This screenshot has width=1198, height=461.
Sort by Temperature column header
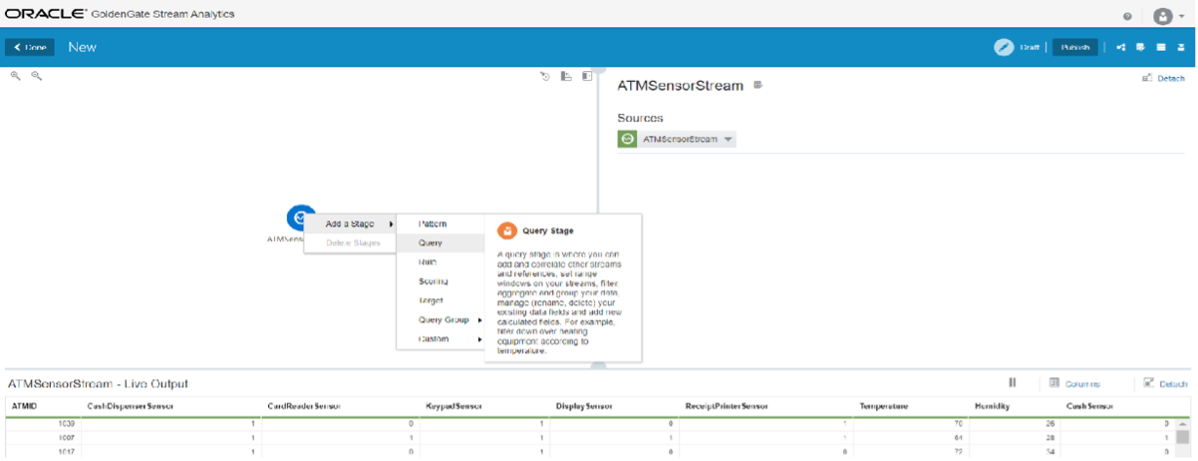click(x=884, y=405)
